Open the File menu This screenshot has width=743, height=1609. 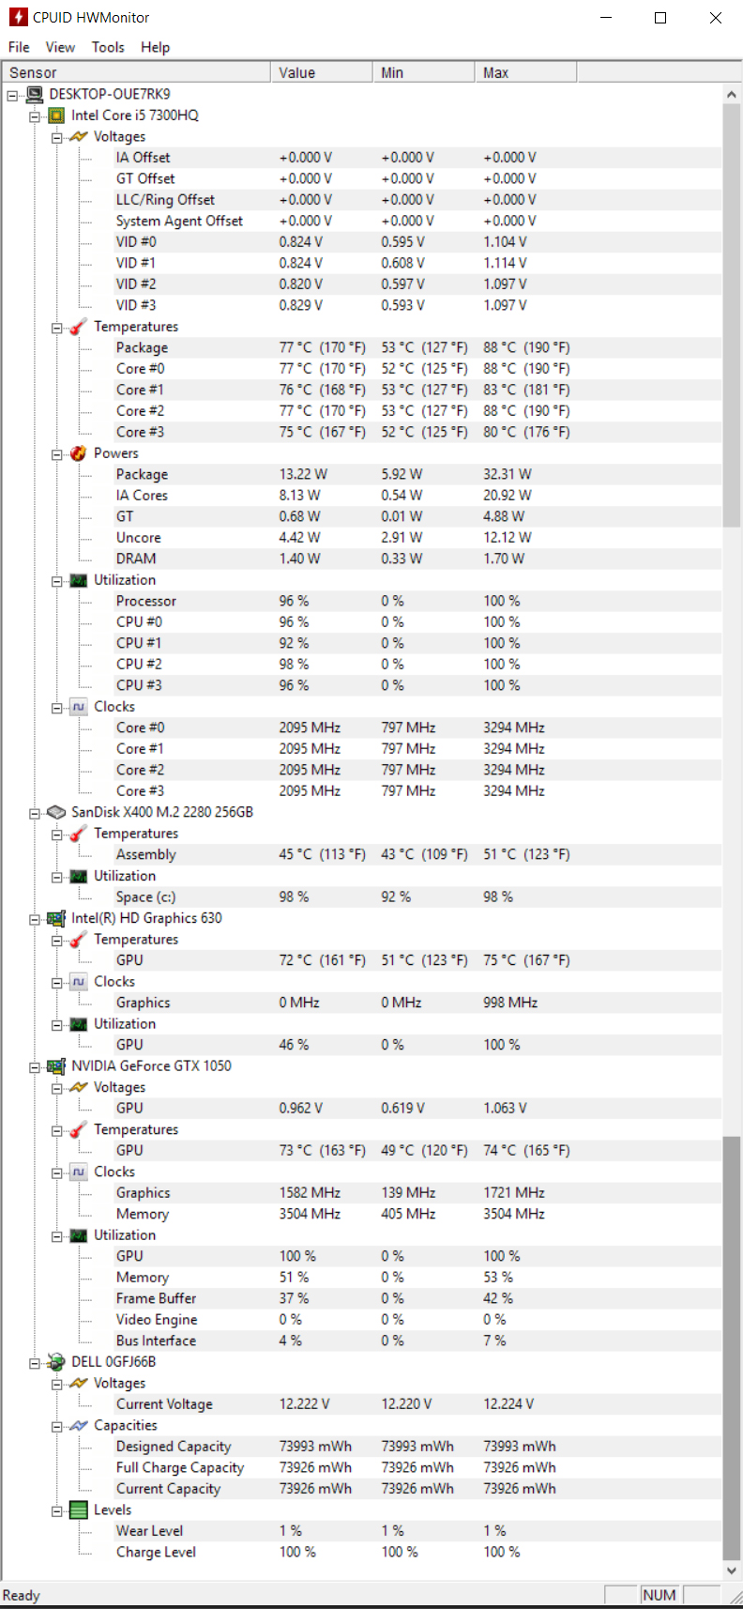19,47
